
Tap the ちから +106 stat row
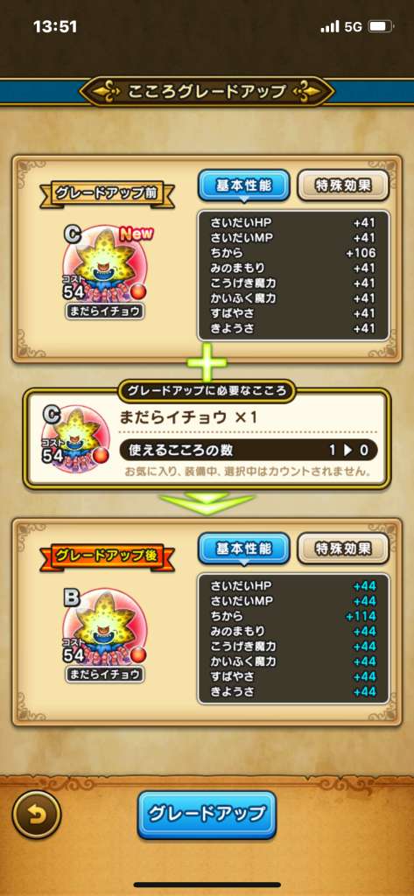click(x=293, y=253)
